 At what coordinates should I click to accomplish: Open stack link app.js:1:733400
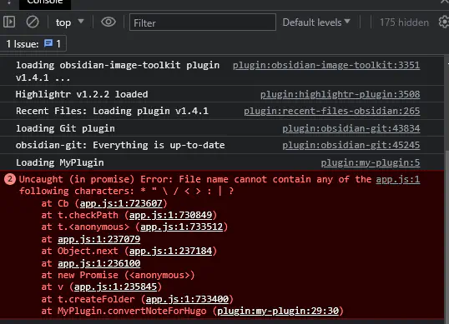[x=187, y=299]
